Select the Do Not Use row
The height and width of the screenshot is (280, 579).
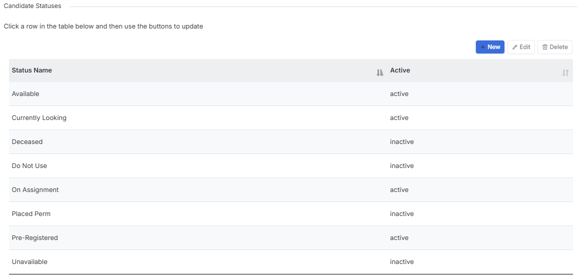point(291,166)
